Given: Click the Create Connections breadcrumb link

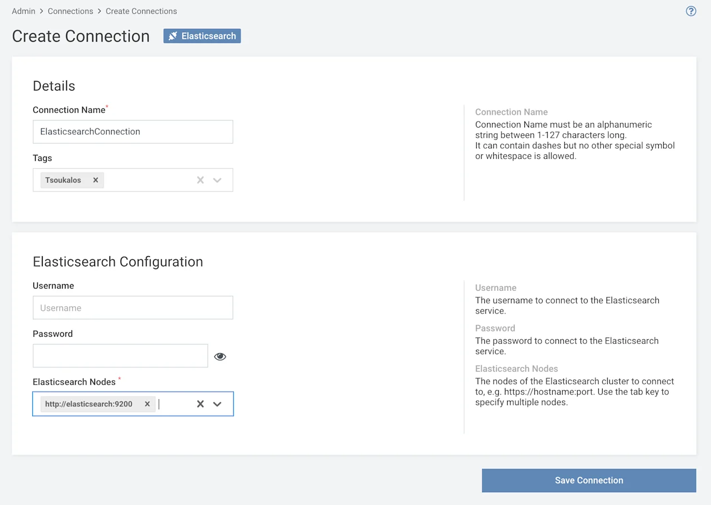Looking at the screenshot, I should 141,11.
